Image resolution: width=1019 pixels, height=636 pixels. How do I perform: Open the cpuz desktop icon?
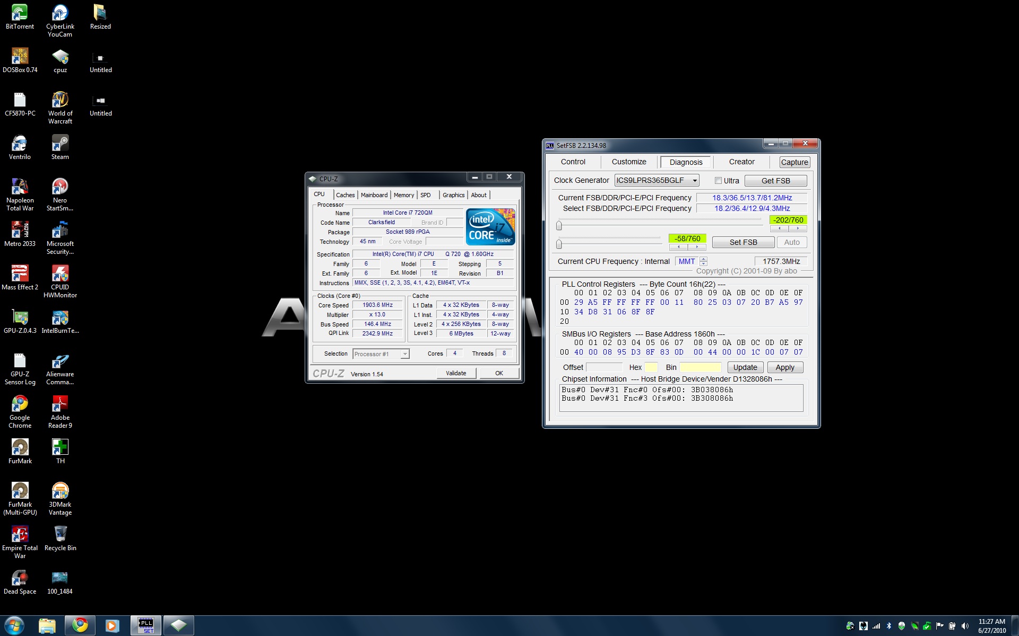[x=60, y=60]
